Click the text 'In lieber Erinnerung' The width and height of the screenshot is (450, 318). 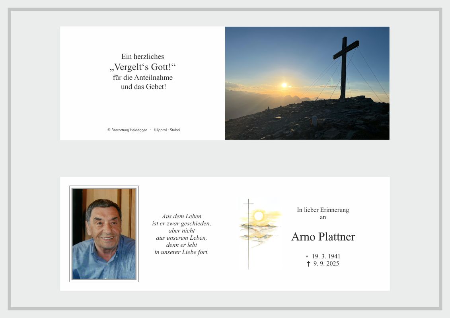[x=323, y=210]
